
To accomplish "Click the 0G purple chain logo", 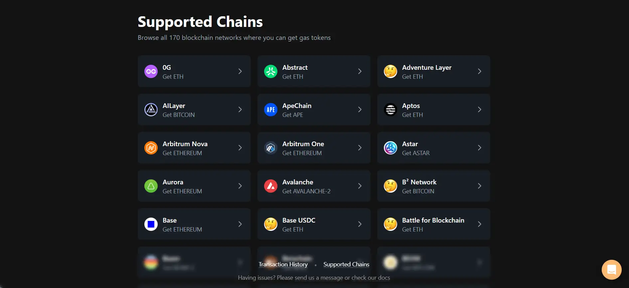I will [x=151, y=71].
